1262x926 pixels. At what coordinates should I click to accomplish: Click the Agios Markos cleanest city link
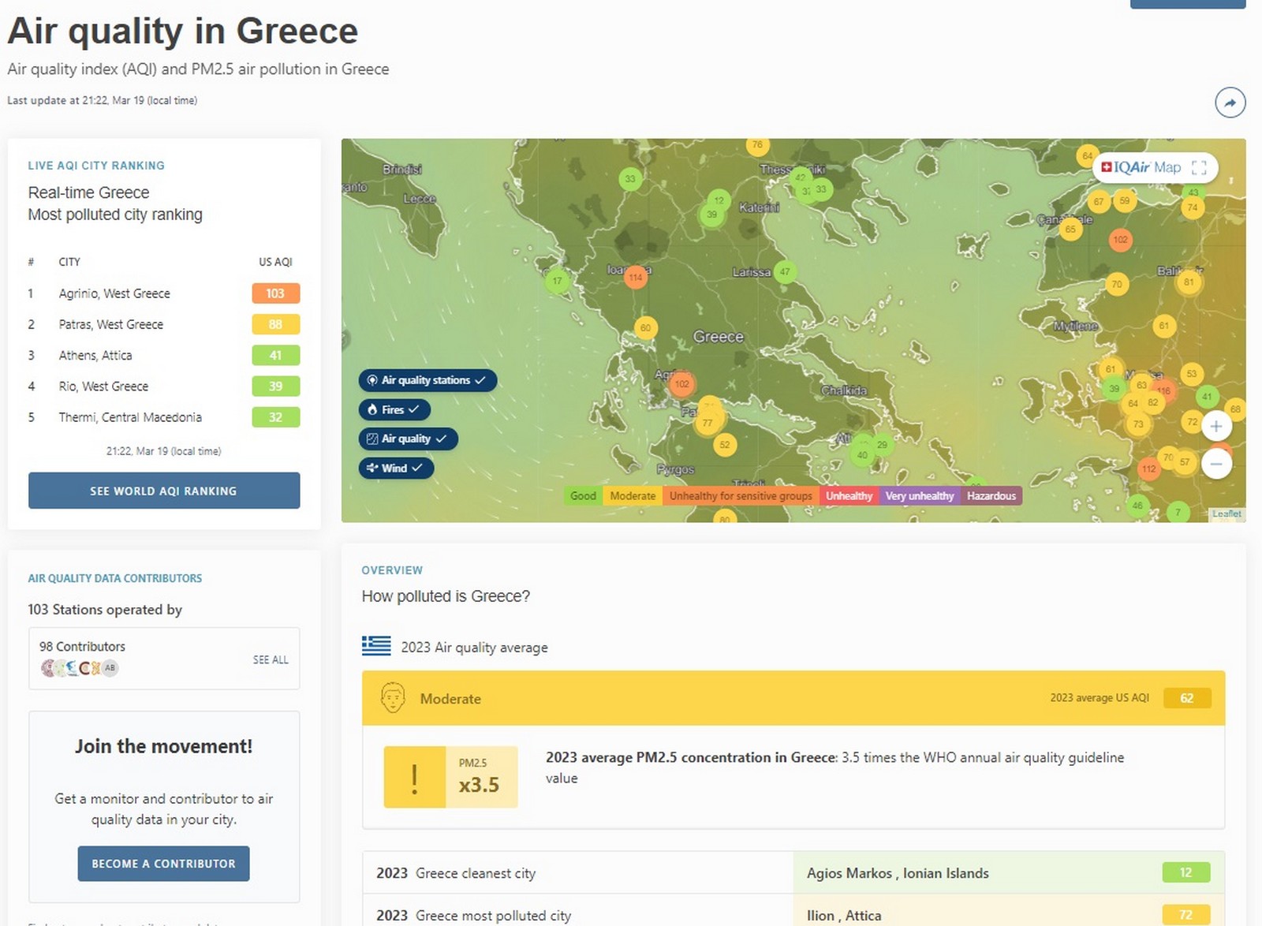pyautogui.click(x=897, y=873)
